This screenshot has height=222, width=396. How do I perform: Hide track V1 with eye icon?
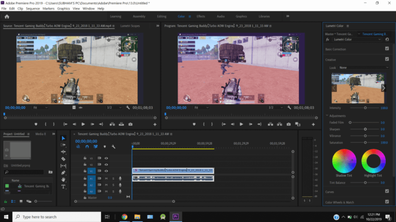(x=106, y=171)
